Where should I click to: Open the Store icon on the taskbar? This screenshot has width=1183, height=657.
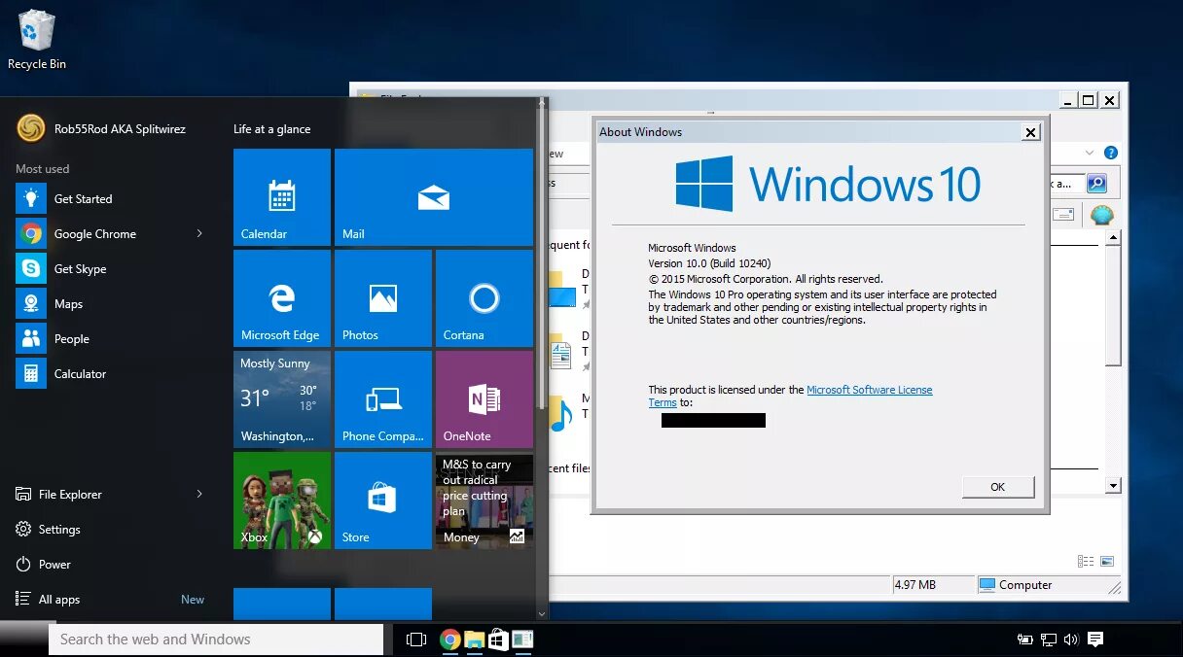pos(498,640)
